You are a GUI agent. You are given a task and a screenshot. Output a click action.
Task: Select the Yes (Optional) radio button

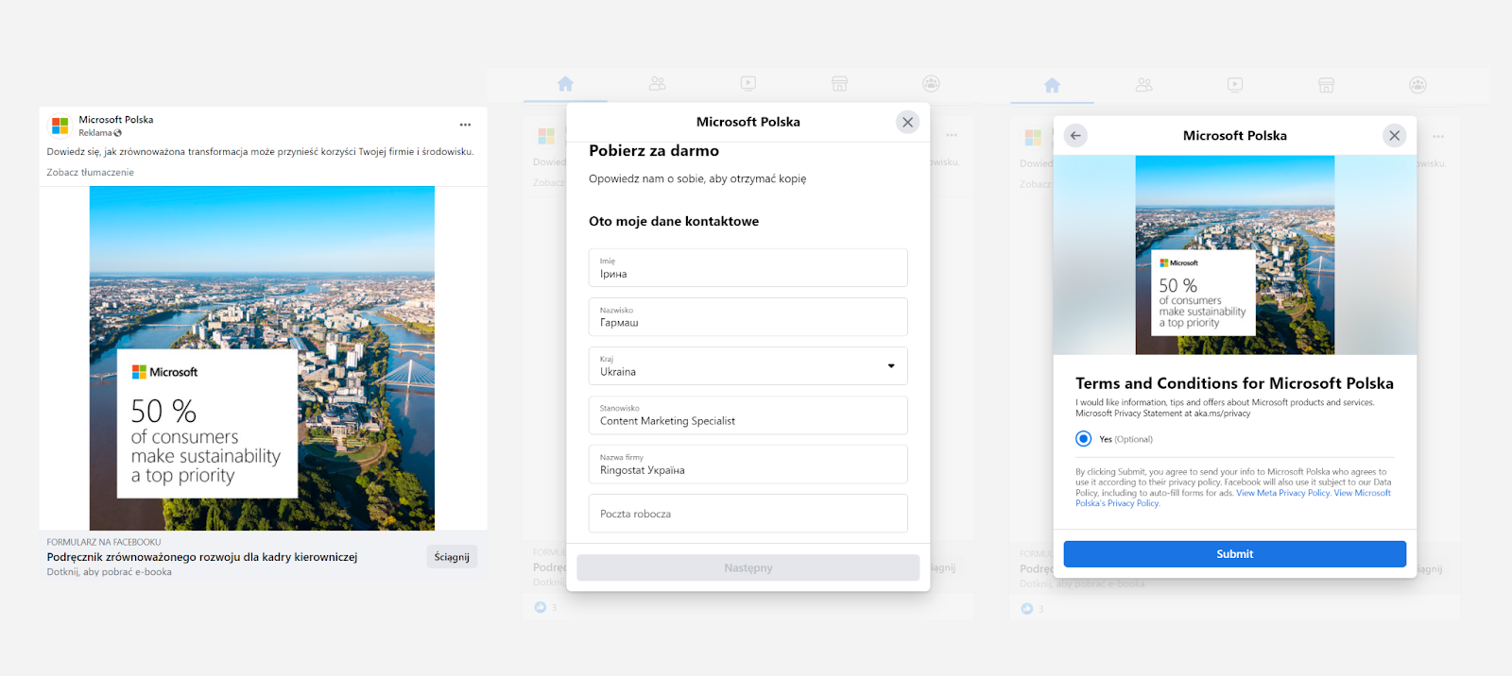click(x=1084, y=439)
